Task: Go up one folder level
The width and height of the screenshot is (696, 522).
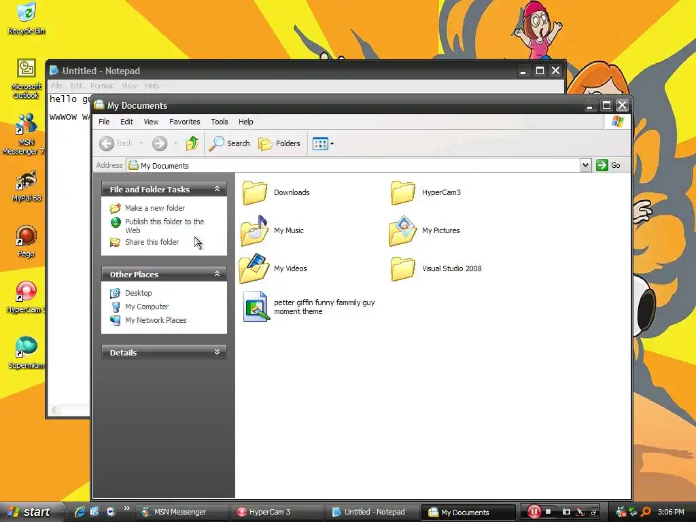Action: [x=192, y=143]
